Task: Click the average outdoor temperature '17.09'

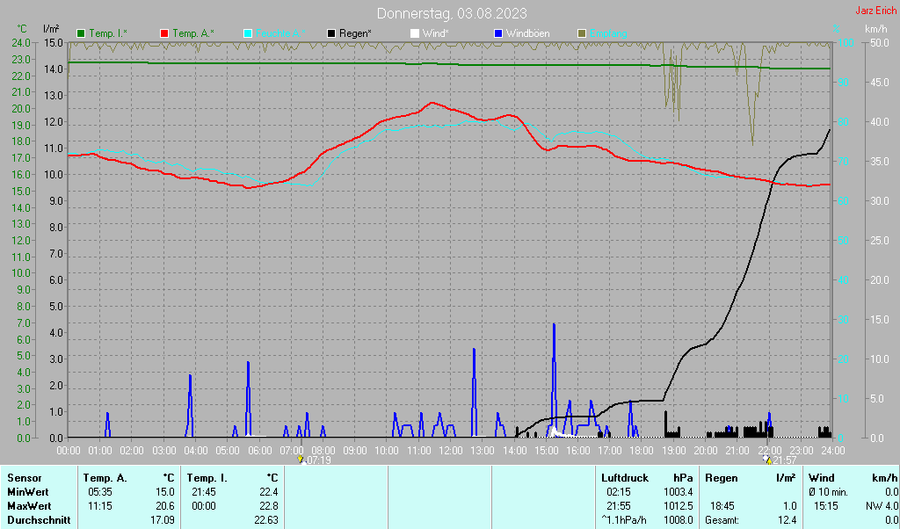Action: 163,520
